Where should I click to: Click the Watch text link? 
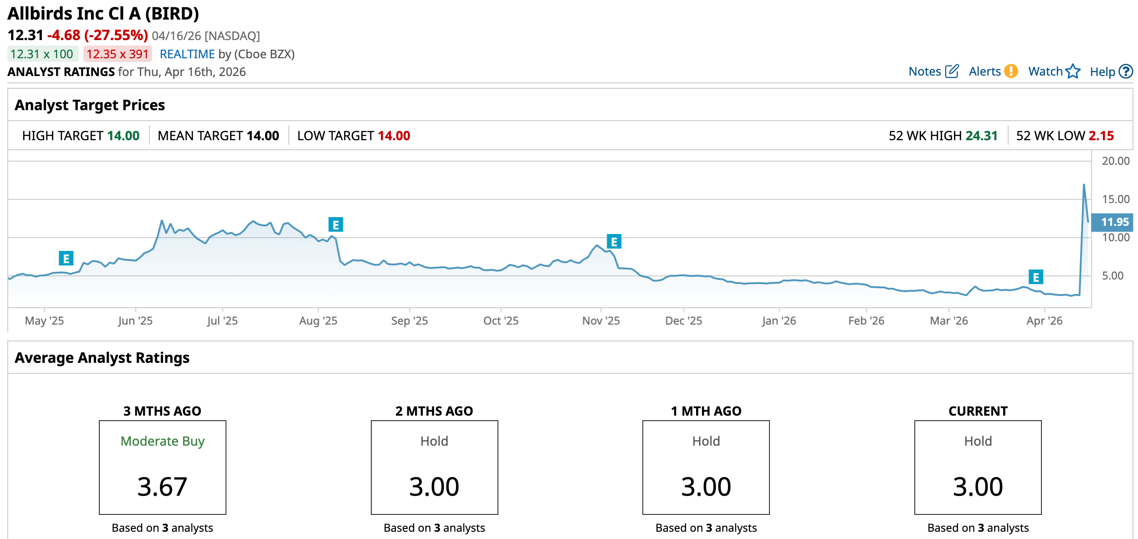(x=1045, y=71)
